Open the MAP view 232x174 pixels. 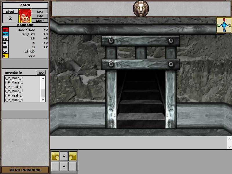tap(40, 21)
